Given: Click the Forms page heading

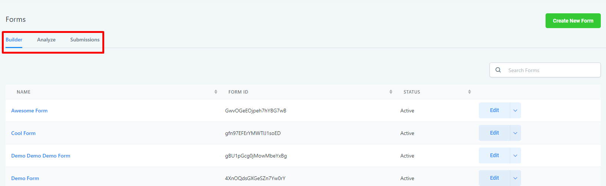Looking at the screenshot, I should pyautogui.click(x=16, y=19).
